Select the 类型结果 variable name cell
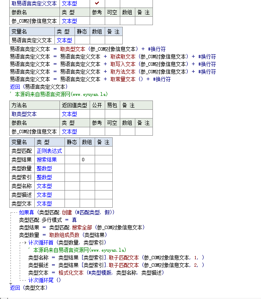Viewport: 261px width, 299px height. click(22, 160)
